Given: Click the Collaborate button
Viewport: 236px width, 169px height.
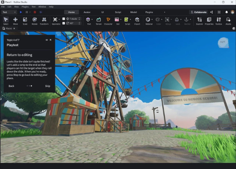Looking at the screenshot, I should [199, 12].
